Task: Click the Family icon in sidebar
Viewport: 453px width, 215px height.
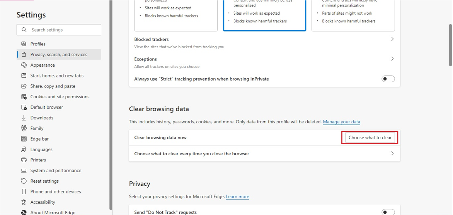Action: [24, 128]
